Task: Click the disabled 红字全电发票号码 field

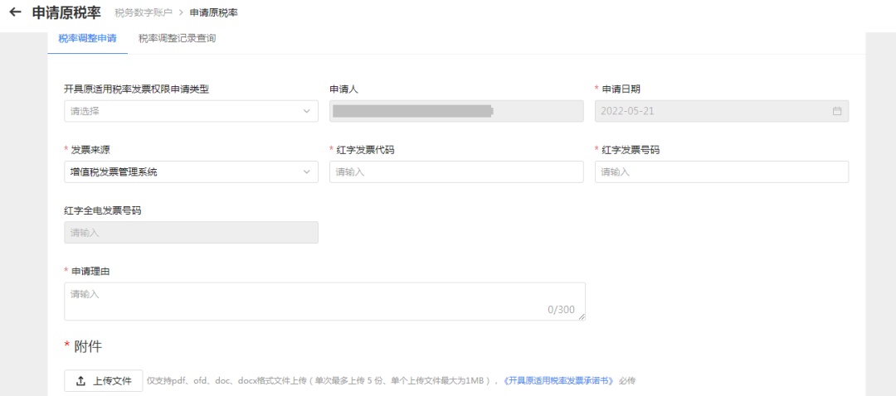Action: click(191, 233)
